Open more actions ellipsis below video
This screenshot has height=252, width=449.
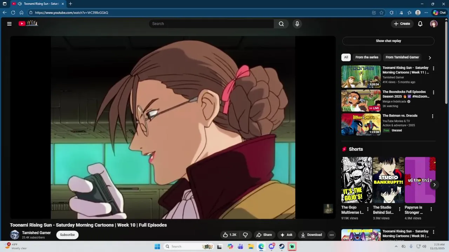tap(331, 235)
